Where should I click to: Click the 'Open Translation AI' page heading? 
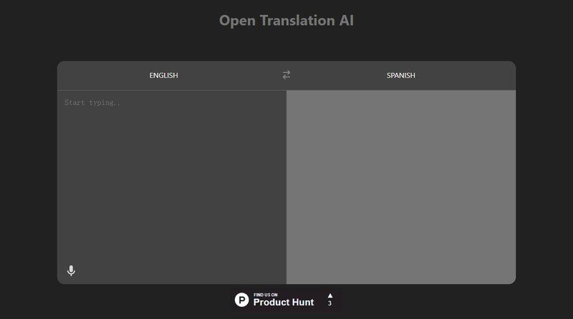pyautogui.click(x=286, y=20)
